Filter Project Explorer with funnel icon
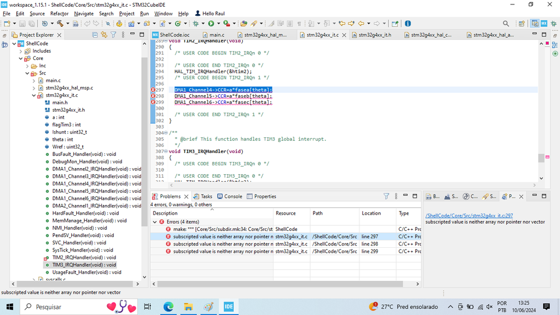560x315 pixels. (113, 35)
